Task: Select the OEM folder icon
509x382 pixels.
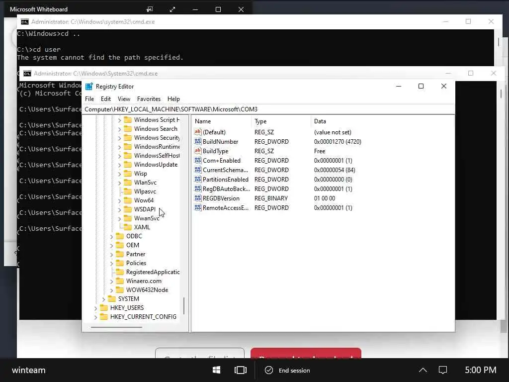Action: pos(120,245)
